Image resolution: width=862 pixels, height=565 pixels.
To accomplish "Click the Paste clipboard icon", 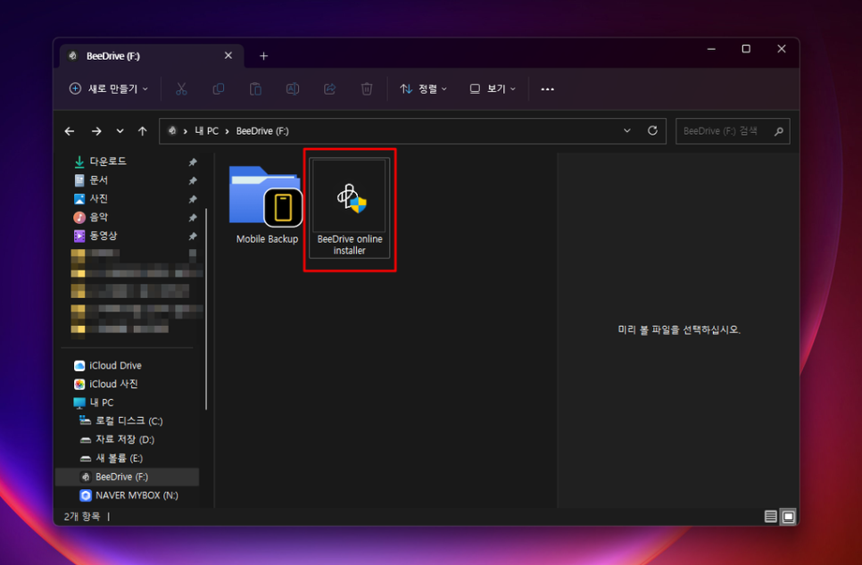I will pyautogui.click(x=255, y=88).
